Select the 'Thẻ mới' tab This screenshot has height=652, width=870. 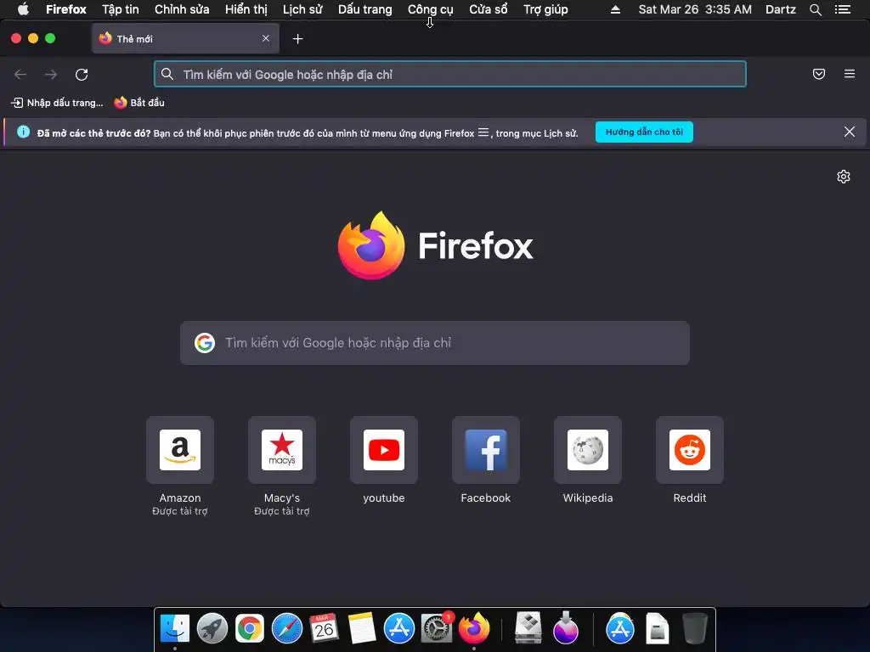point(185,39)
